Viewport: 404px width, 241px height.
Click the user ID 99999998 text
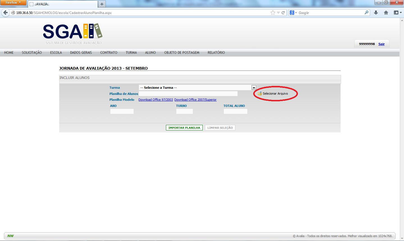[367, 44]
